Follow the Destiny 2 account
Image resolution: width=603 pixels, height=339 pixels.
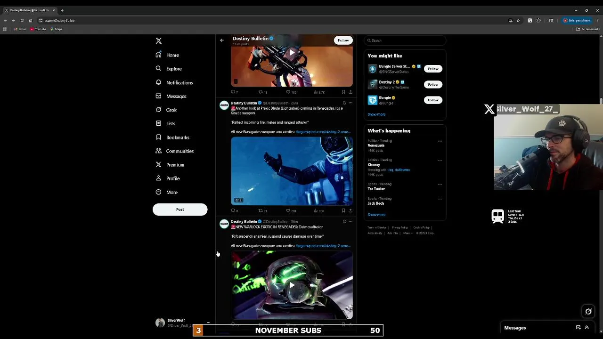(433, 84)
